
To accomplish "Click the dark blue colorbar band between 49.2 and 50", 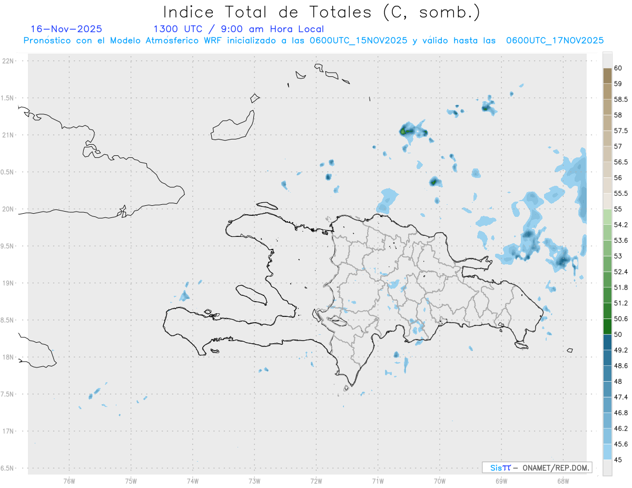I will 607,342.
